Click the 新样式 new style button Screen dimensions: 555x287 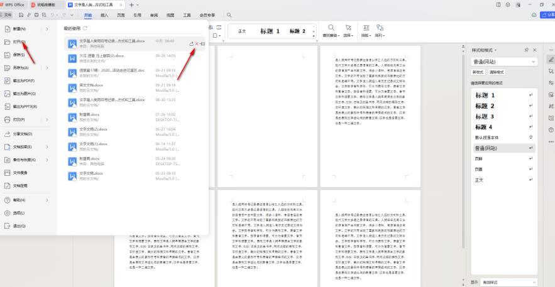pos(478,72)
